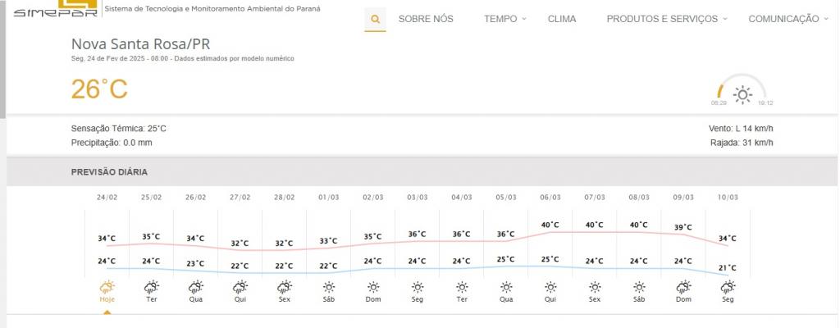This screenshot has height=328, width=840.
Task: Click Tuesday 25/02 rain storm icon
Action: tap(151, 287)
